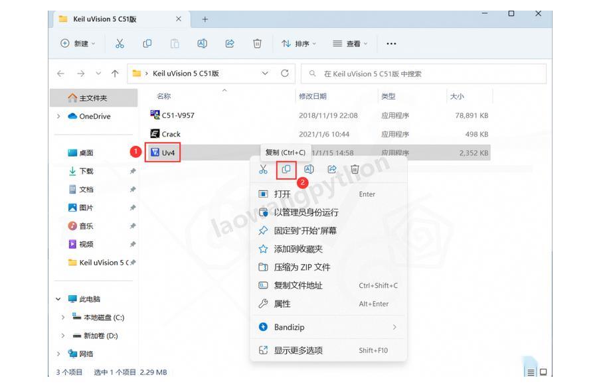Open the Bandizip submenu
Viewport: 601px width, 388px height.
(328, 327)
